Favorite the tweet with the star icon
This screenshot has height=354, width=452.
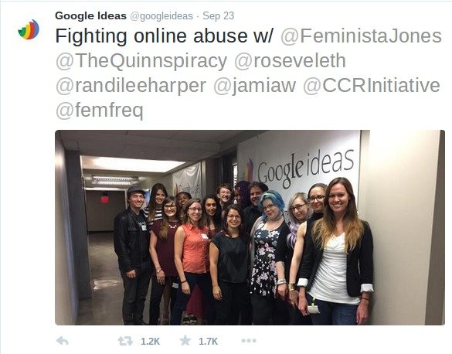pos(185,341)
